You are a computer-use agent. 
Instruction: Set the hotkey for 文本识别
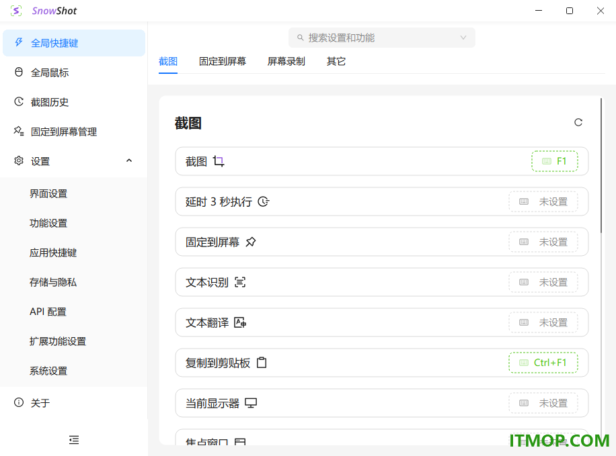point(543,282)
